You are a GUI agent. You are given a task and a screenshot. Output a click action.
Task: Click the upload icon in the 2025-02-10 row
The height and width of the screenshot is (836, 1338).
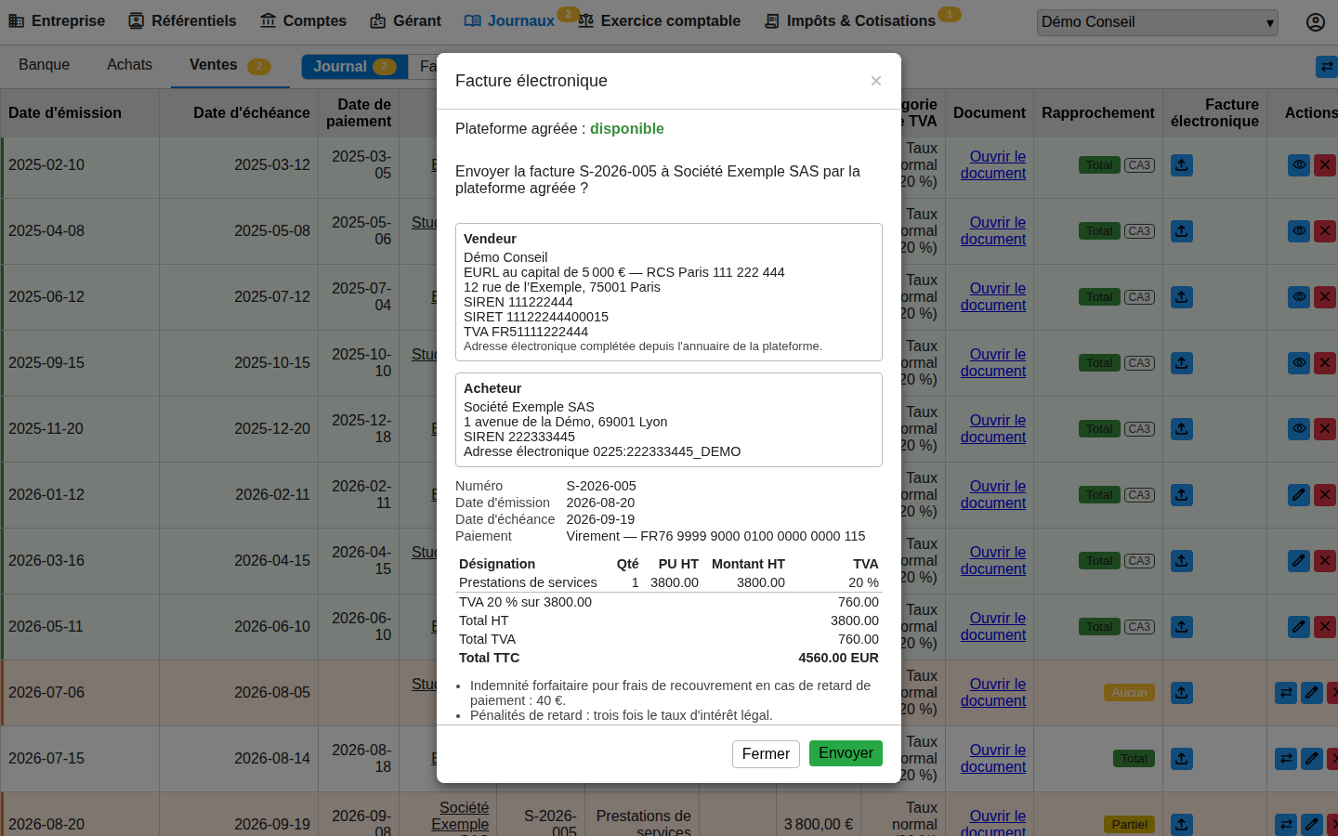1181,165
